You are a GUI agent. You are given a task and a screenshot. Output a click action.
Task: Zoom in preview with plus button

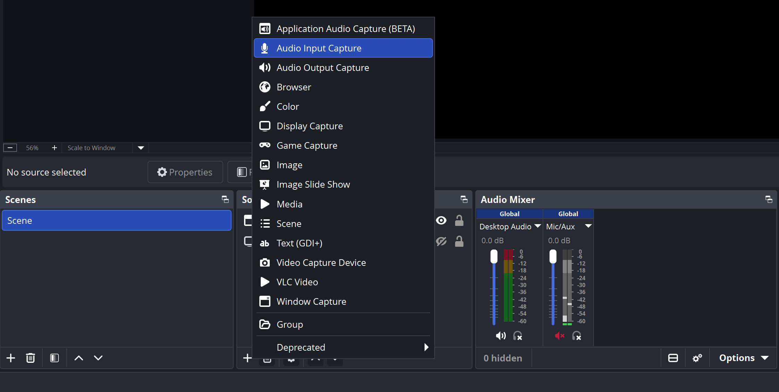point(54,148)
